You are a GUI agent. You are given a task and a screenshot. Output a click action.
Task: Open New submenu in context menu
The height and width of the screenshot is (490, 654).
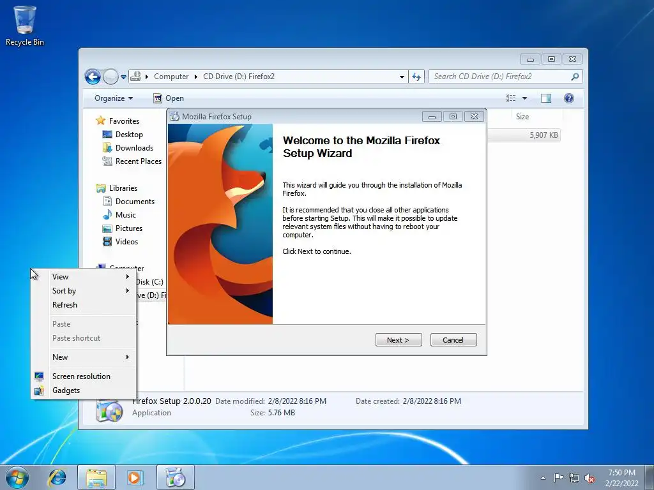84,357
